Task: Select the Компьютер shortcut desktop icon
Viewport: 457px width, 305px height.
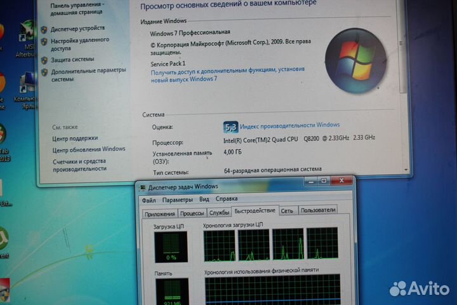Action: point(26,90)
